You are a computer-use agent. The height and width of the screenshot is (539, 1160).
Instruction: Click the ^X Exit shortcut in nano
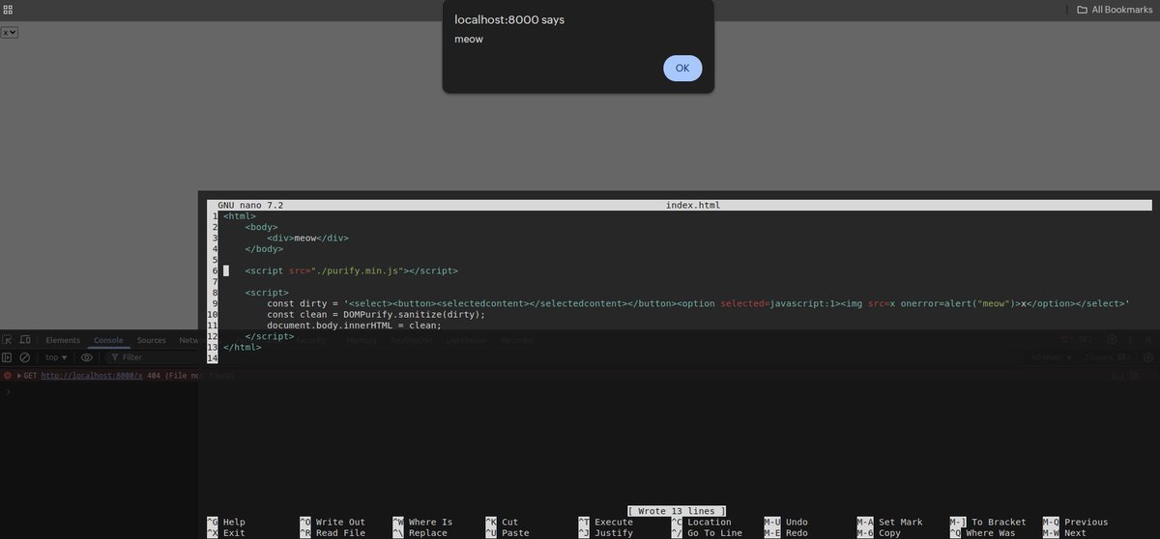point(225,533)
